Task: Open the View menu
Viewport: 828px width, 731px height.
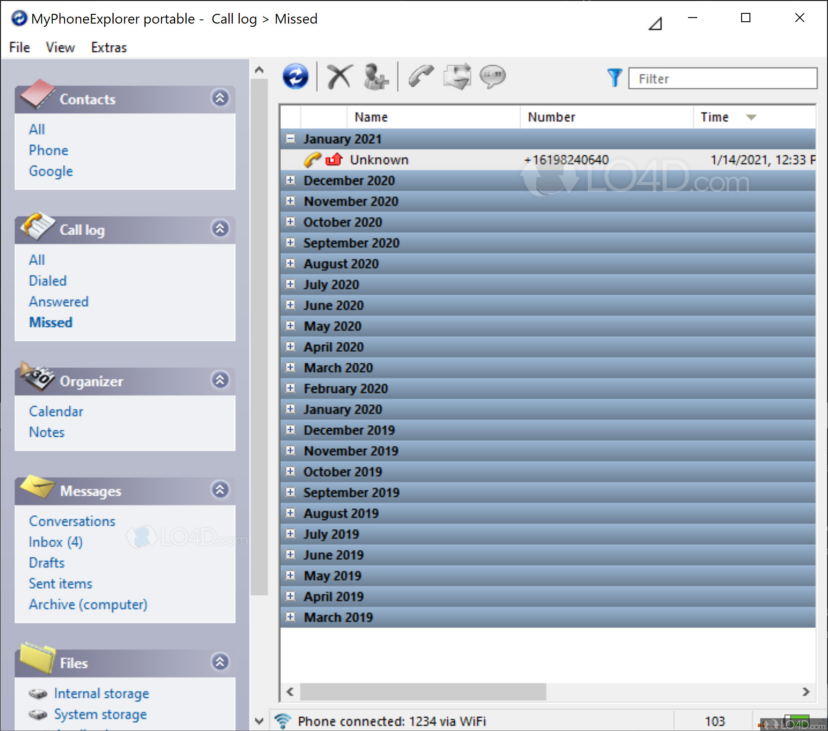Action: (x=60, y=47)
